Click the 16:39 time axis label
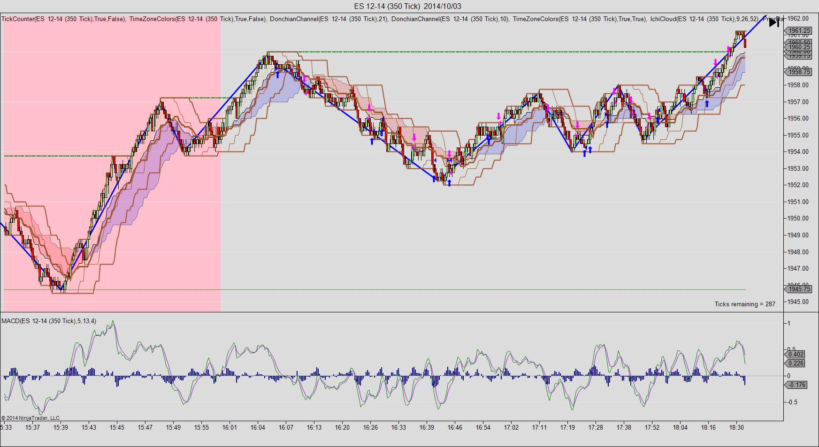The width and height of the screenshot is (819, 447). (427, 427)
